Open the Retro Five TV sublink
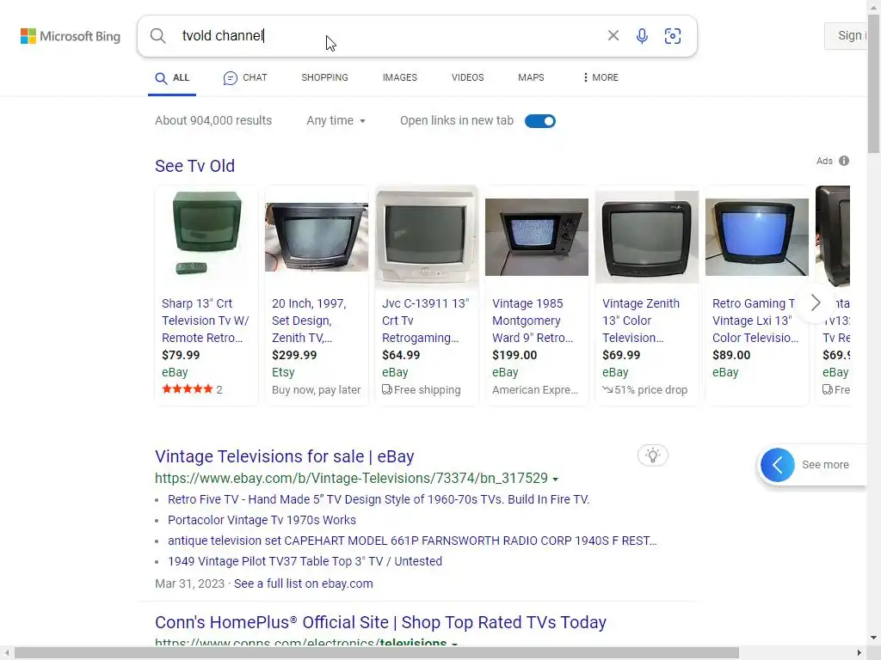 point(379,499)
